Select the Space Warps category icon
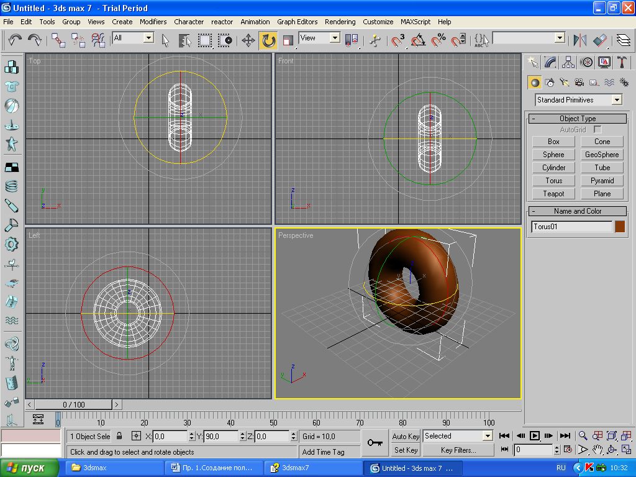Viewport: 636px width, 477px height. (609, 83)
